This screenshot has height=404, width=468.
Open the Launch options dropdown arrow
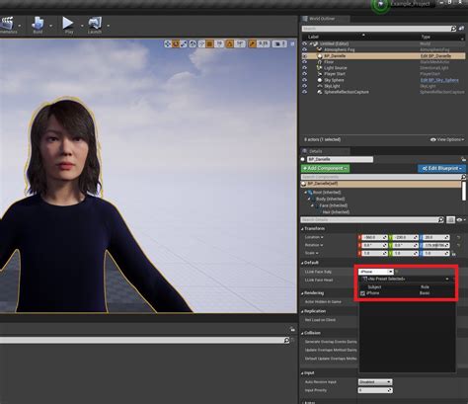click(x=108, y=26)
